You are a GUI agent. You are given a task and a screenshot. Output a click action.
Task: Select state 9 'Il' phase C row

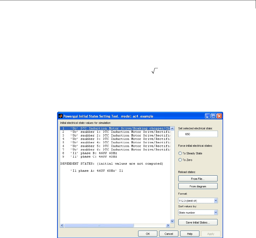coord(115,157)
